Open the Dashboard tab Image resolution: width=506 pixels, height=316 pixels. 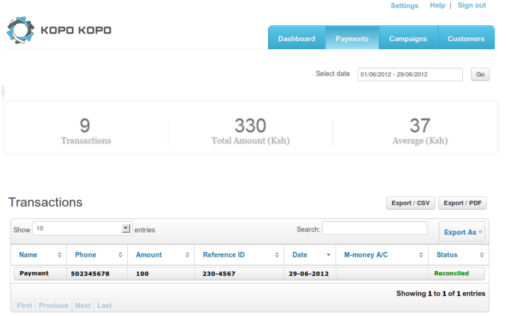point(297,38)
